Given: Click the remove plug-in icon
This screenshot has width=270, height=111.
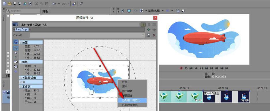Looking at the screenshot, I should (x=154, y=30).
